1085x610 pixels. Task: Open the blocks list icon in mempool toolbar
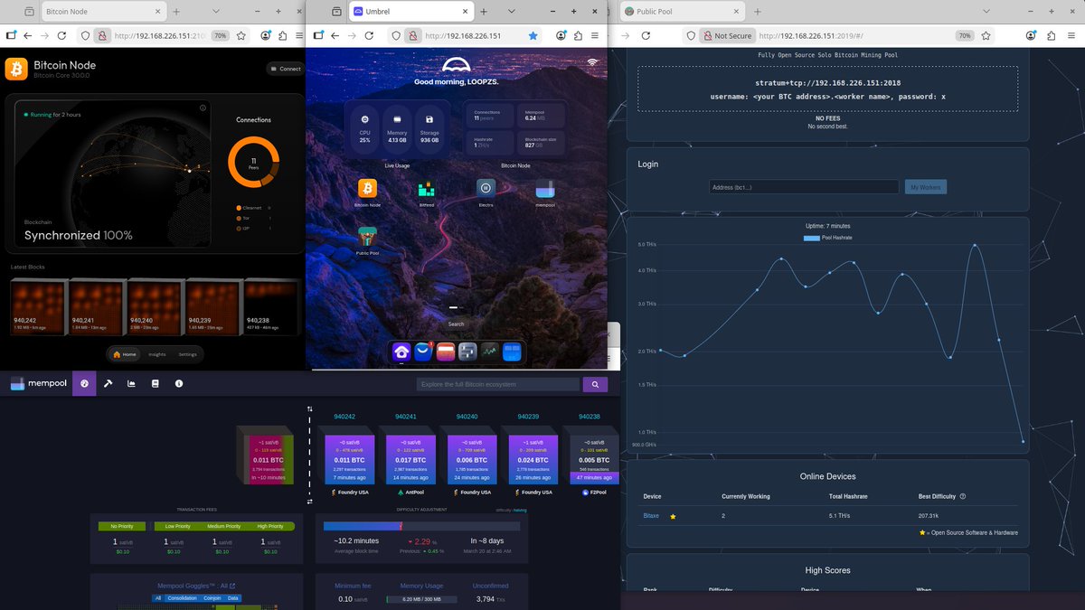[155, 383]
